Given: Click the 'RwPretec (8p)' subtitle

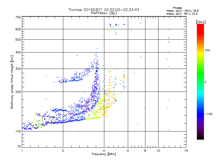Looking at the screenshot, I should 104,13.
